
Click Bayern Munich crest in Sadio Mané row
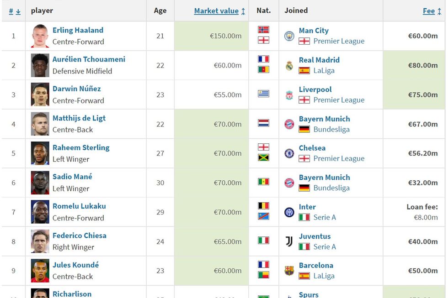(x=289, y=183)
